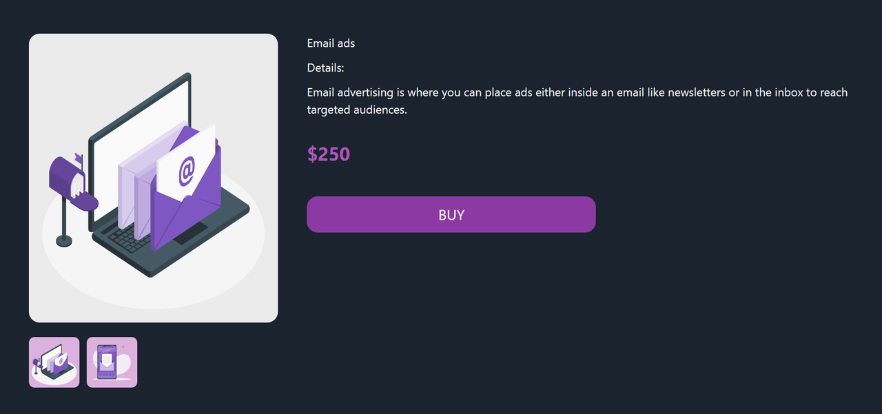The height and width of the screenshot is (414, 882).
Task: Select the mobile phone email thumbnail
Action: pyautogui.click(x=112, y=362)
